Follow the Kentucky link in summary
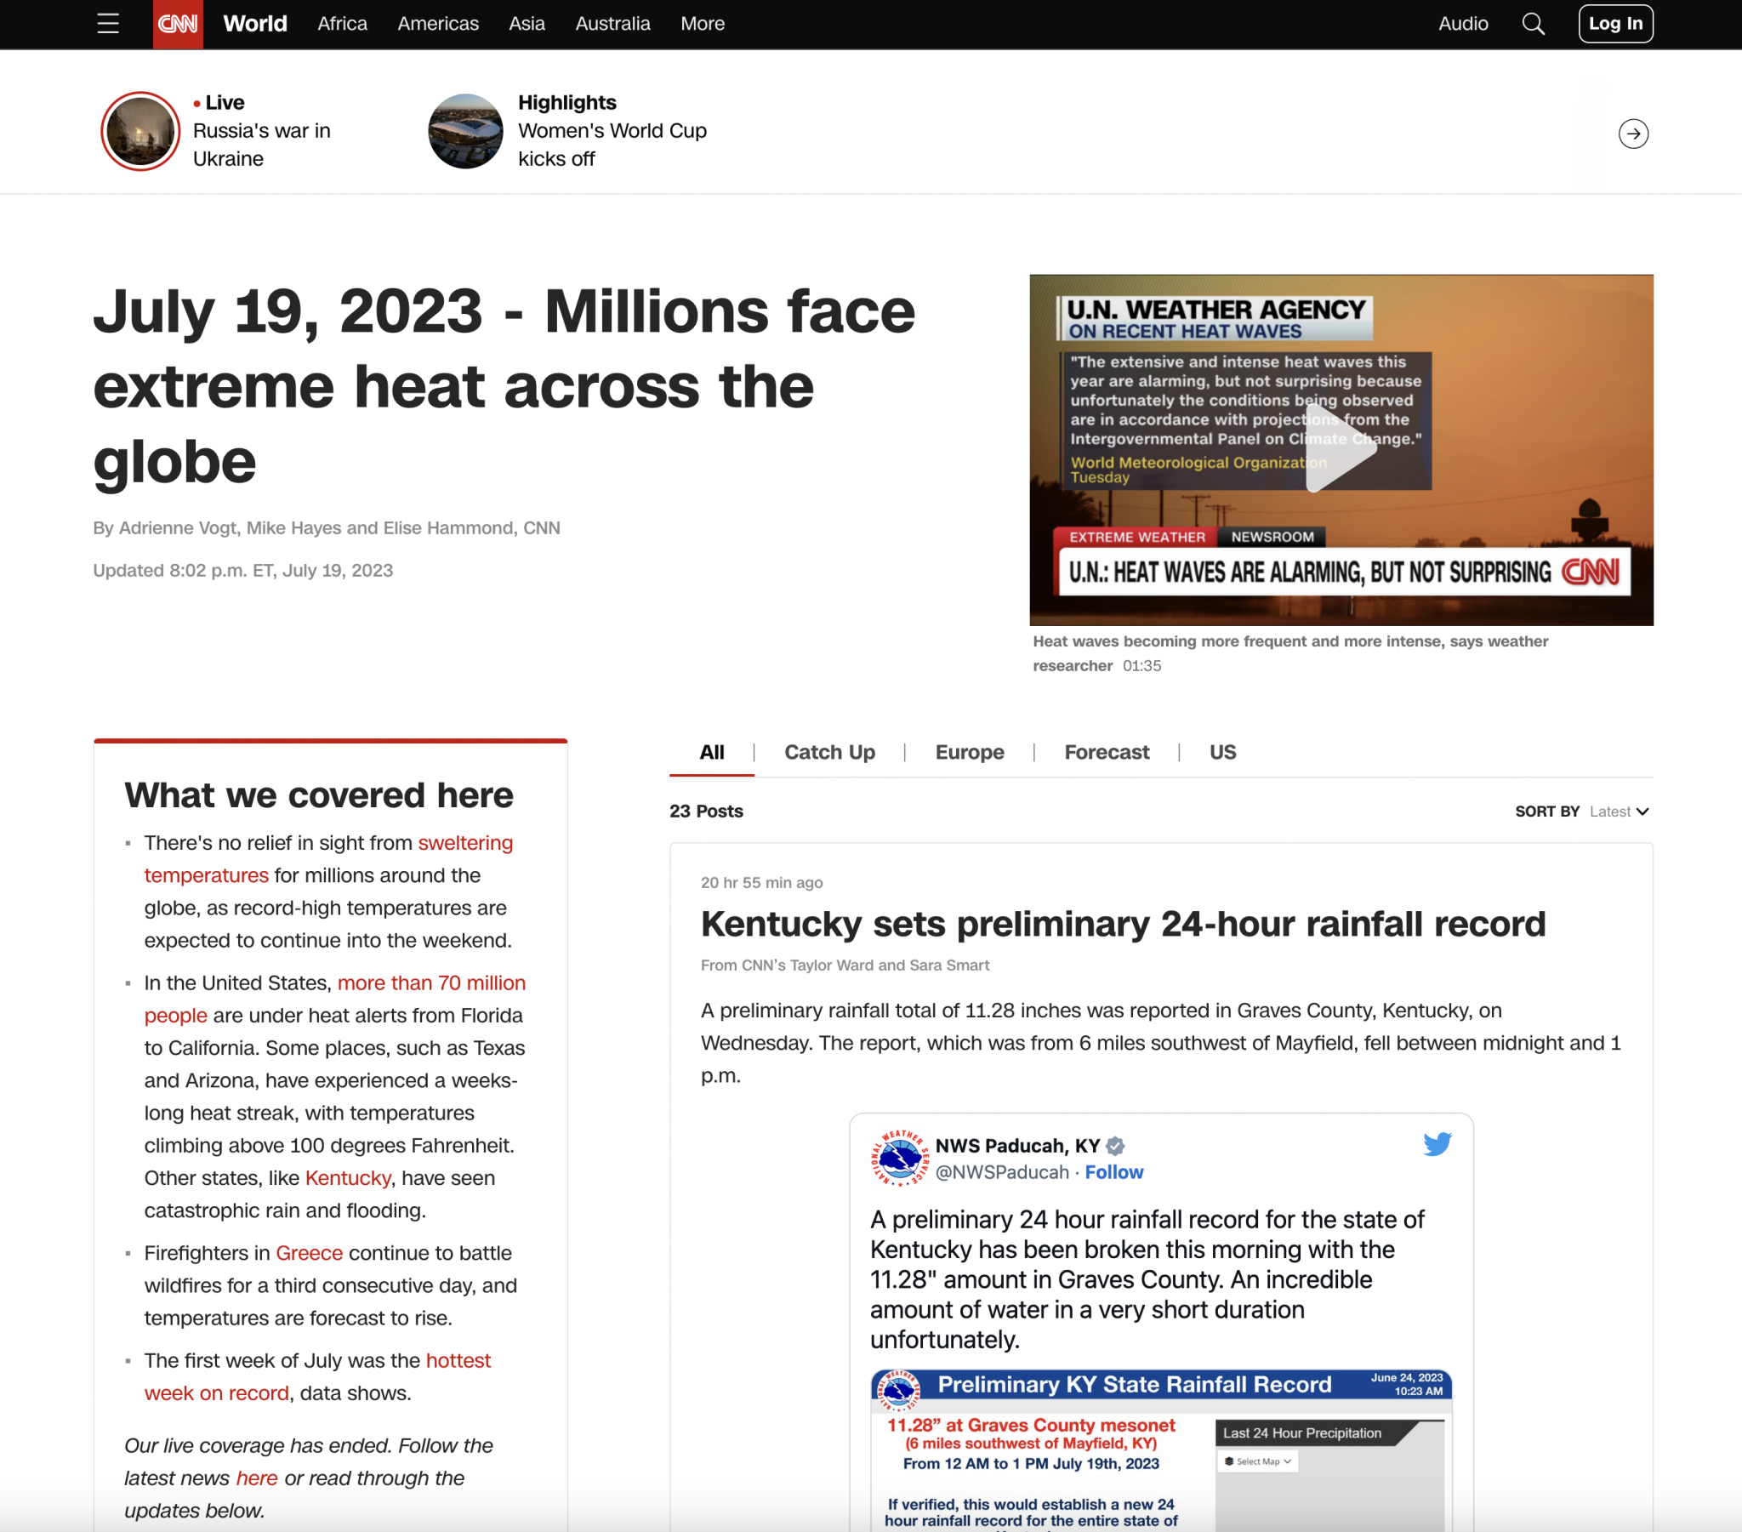Screen dimensions: 1742x1532 click(x=348, y=1177)
